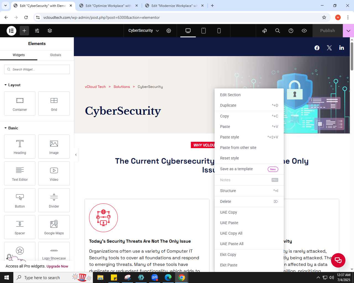Select the Button widget

click(x=20, y=200)
